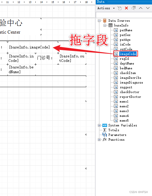Screen dimensions: 152x196
Task: Click the field icon beside checkDoctor
Action: (x=116, y=92)
